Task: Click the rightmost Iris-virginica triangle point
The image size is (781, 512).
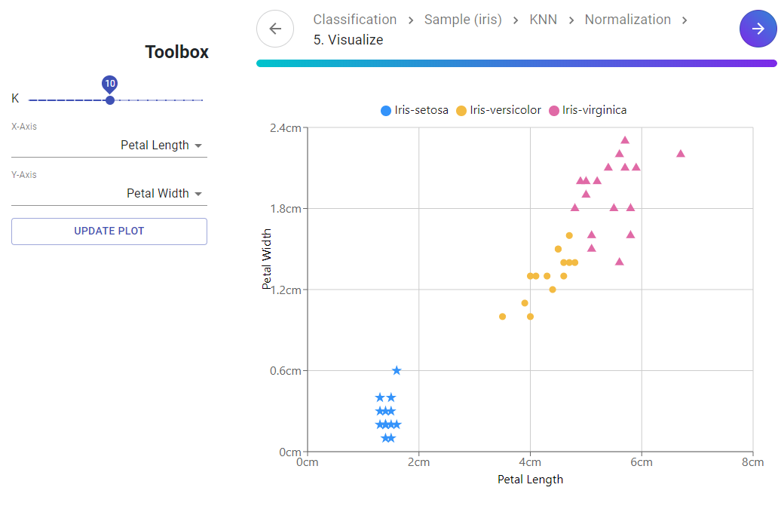Action: 681,153
